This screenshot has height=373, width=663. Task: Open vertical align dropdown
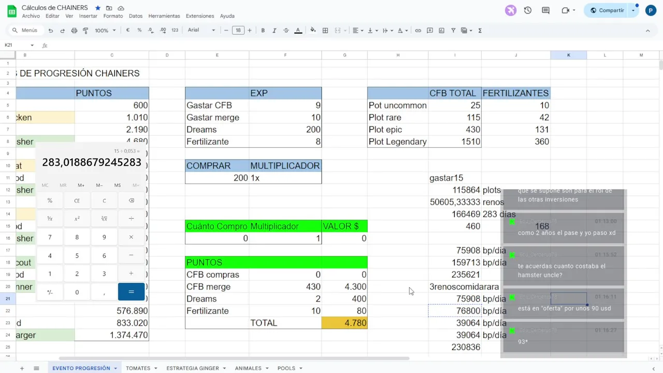372,31
